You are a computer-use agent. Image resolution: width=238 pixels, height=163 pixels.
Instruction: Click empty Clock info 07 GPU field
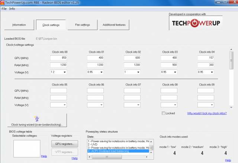(132, 91)
